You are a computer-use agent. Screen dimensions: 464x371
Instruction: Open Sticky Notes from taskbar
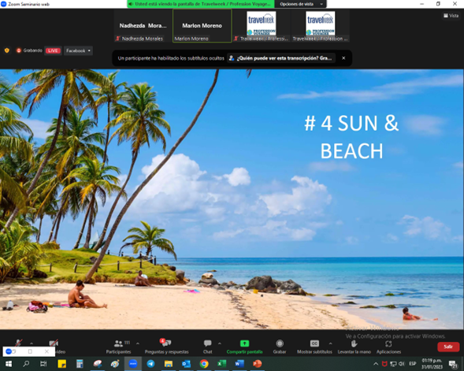[x=62, y=364]
